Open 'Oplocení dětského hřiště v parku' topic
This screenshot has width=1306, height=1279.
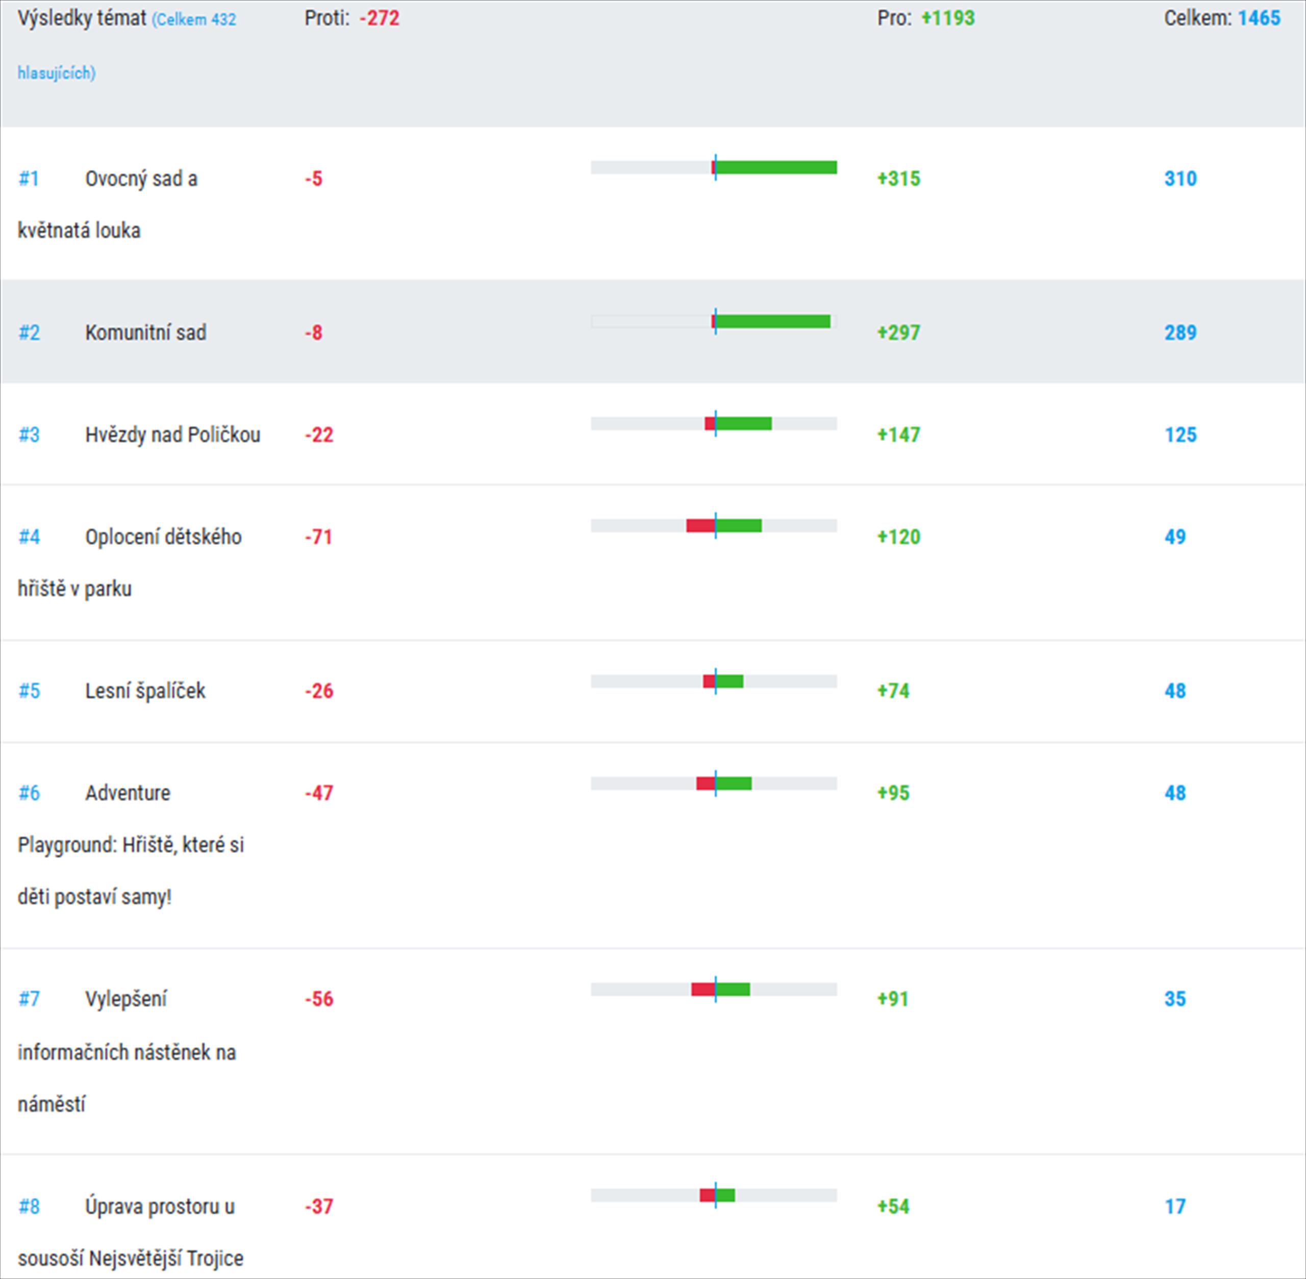click(163, 537)
